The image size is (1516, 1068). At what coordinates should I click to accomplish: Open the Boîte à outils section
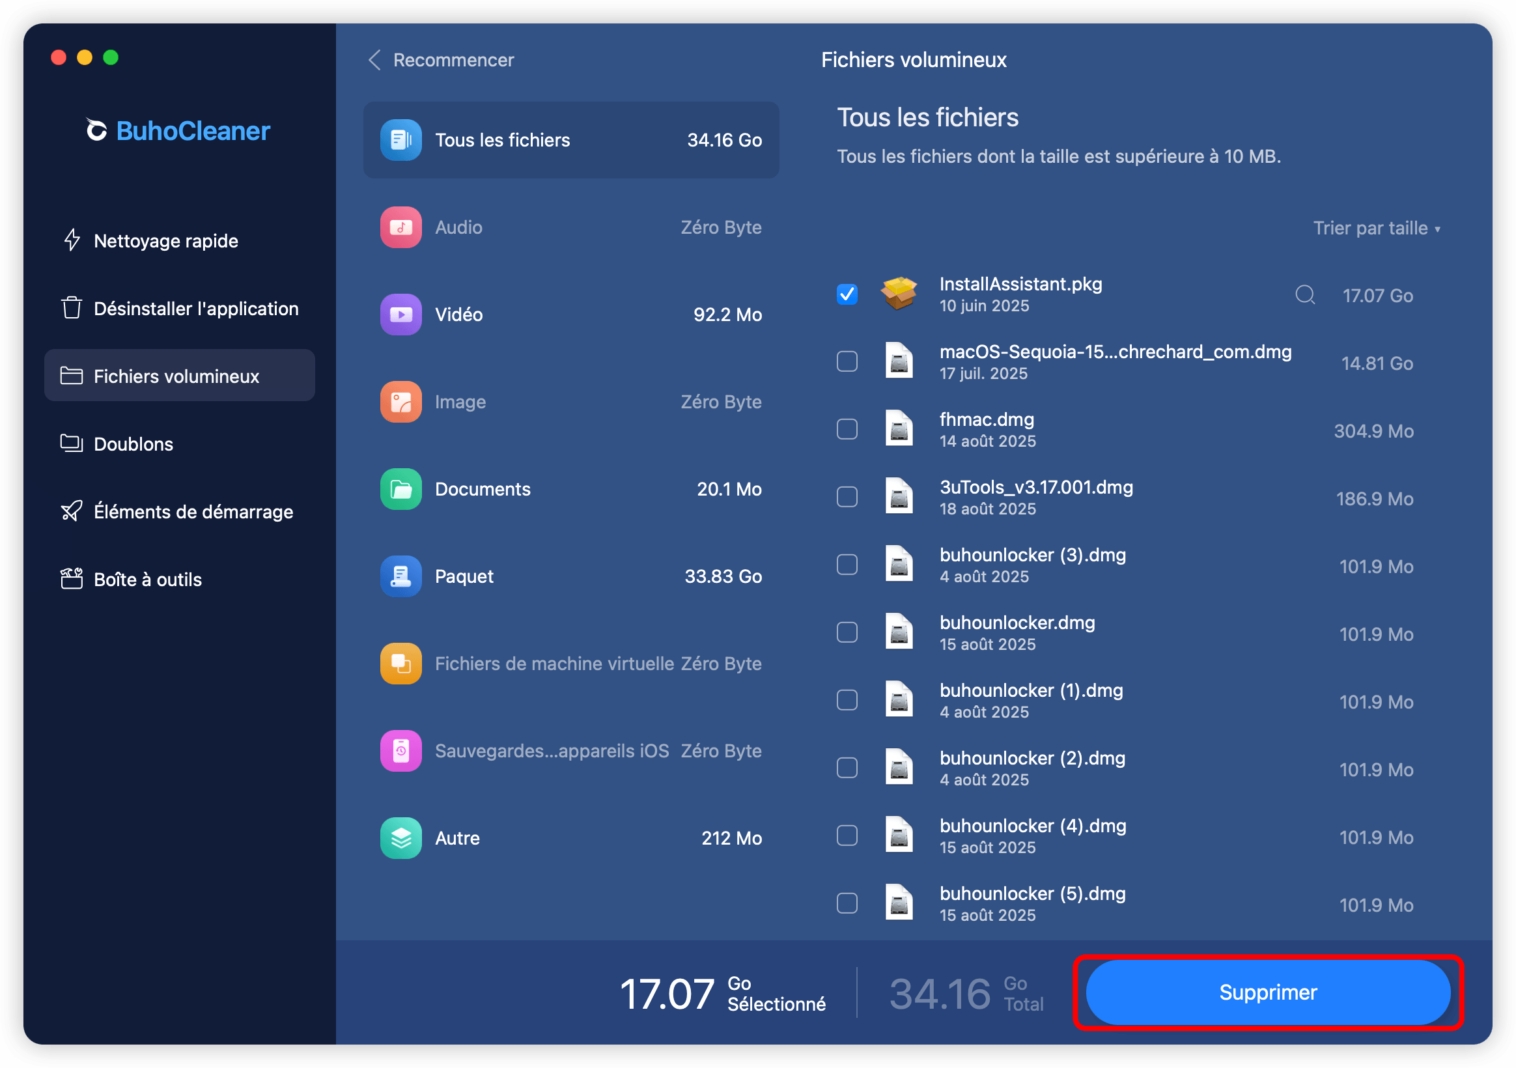180,578
